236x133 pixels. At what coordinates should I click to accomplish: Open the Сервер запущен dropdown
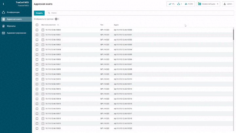(x=208, y=4)
